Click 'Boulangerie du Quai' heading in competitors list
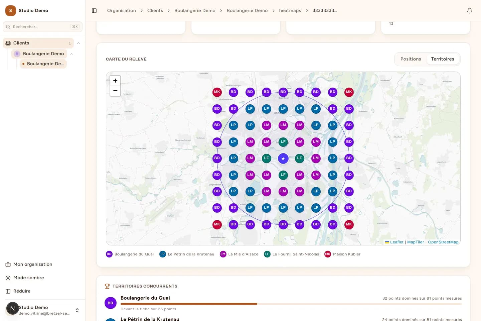The image size is (481, 321). (x=145, y=298)
